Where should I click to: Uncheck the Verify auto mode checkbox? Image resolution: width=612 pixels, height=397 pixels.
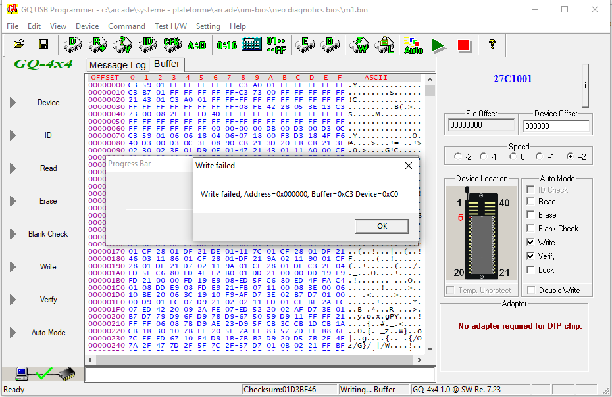(530, 256)
